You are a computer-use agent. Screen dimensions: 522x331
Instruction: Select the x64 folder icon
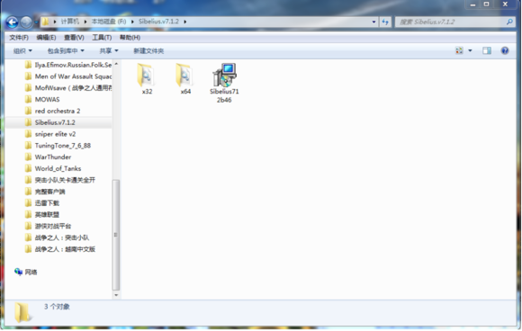184,75
